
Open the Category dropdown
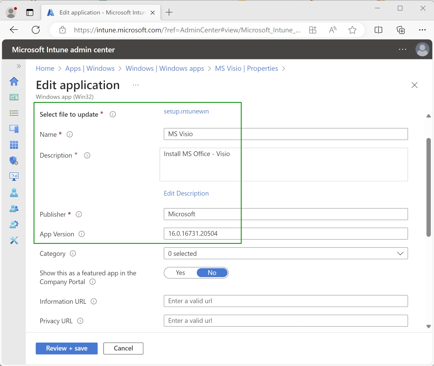point(286,253)
